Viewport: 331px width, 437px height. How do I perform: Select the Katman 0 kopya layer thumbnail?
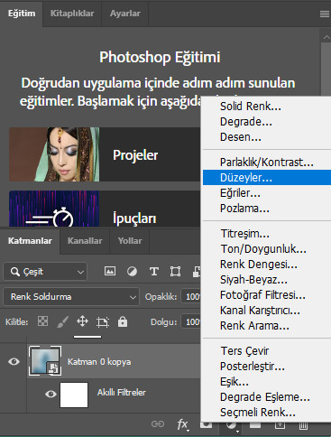tap(45, 361)
